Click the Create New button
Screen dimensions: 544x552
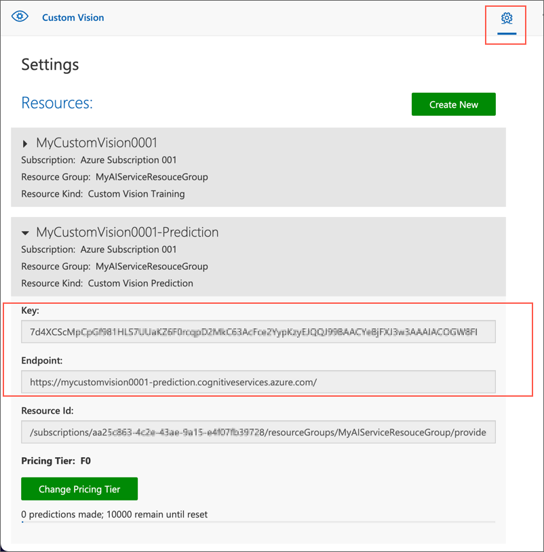454,104
